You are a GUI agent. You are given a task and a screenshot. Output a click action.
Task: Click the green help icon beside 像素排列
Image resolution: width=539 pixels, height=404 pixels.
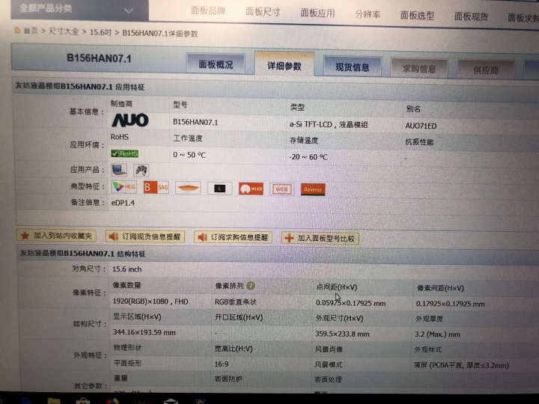(251, 286)
